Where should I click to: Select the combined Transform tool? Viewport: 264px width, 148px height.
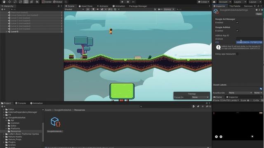(x=32, y=2)
